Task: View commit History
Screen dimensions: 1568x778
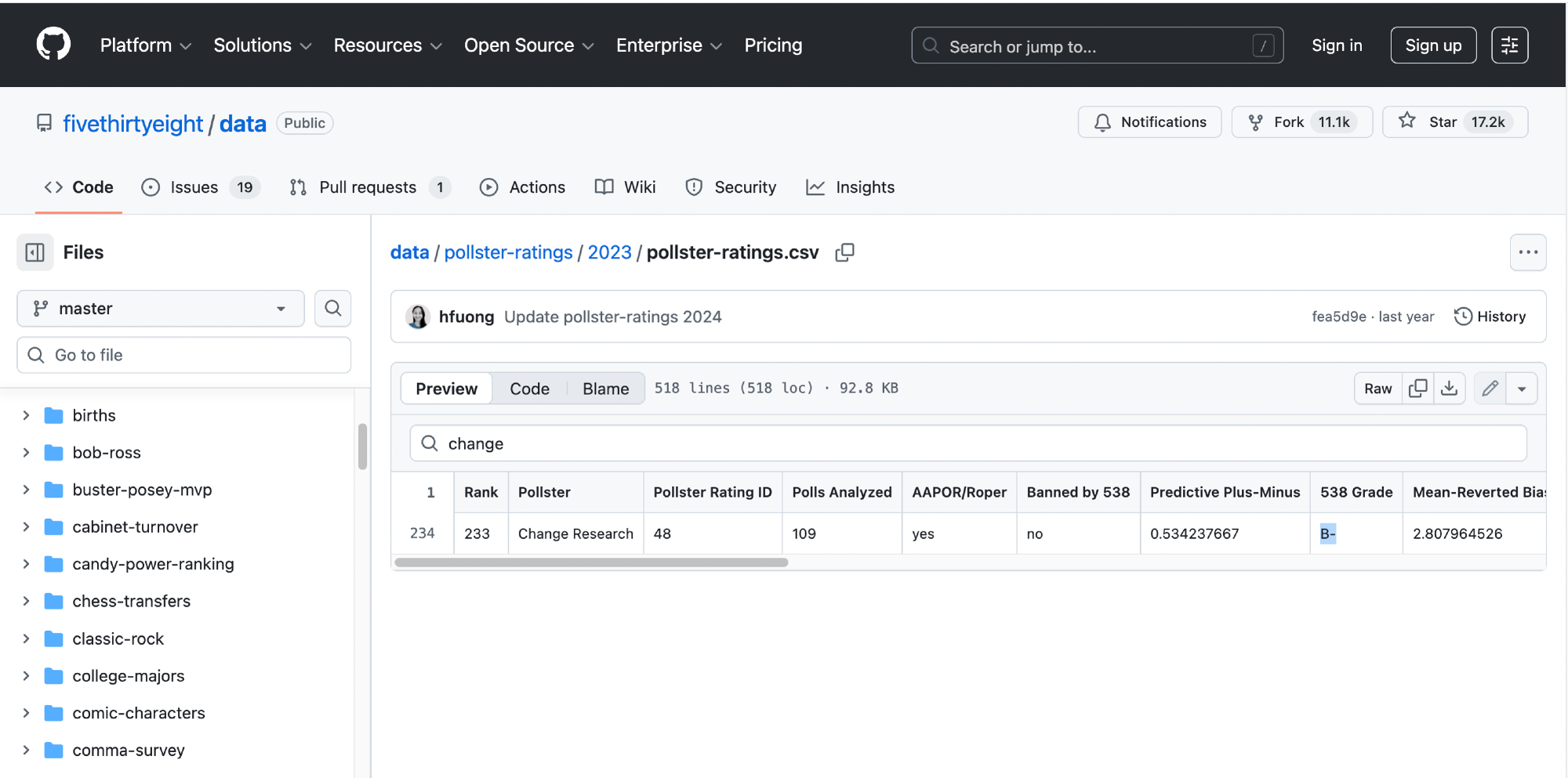Action: 1490,317
